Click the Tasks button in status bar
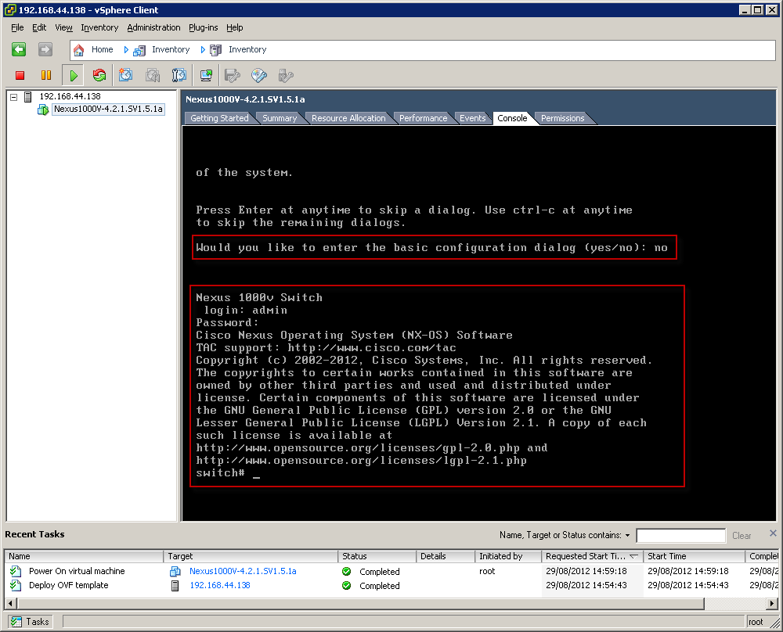 coord(30,622)
